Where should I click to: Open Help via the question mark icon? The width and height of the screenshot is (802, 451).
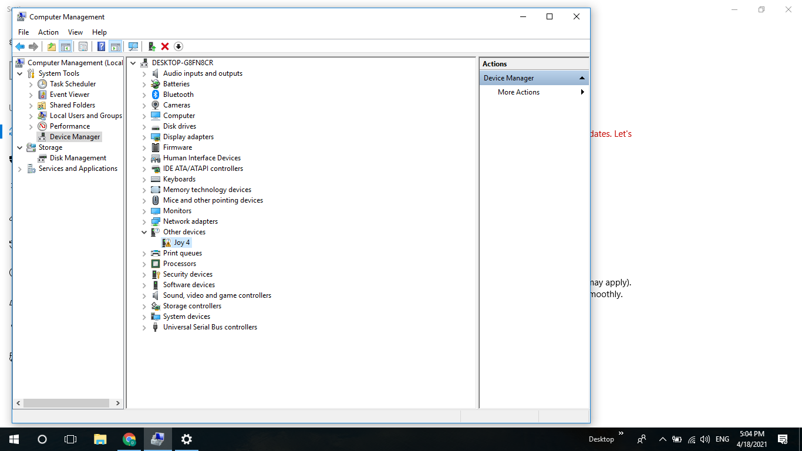click(x=101, y=46)
